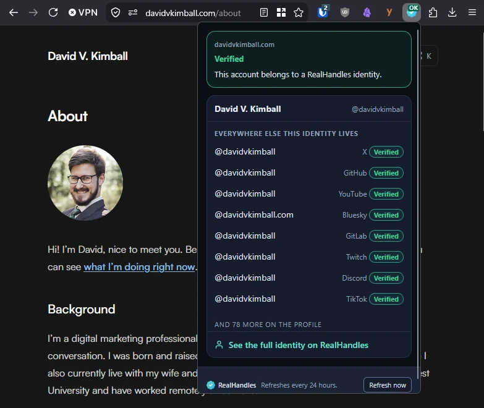This screenshot has width=484, height=408.
Task: Bookmark this page with the star
Action: click(x=299, y=12)
